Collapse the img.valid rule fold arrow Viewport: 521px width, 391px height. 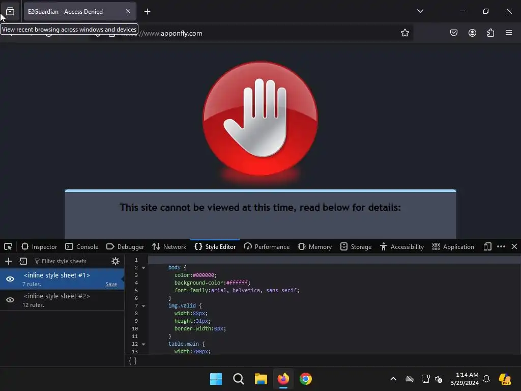coord(143,306)
